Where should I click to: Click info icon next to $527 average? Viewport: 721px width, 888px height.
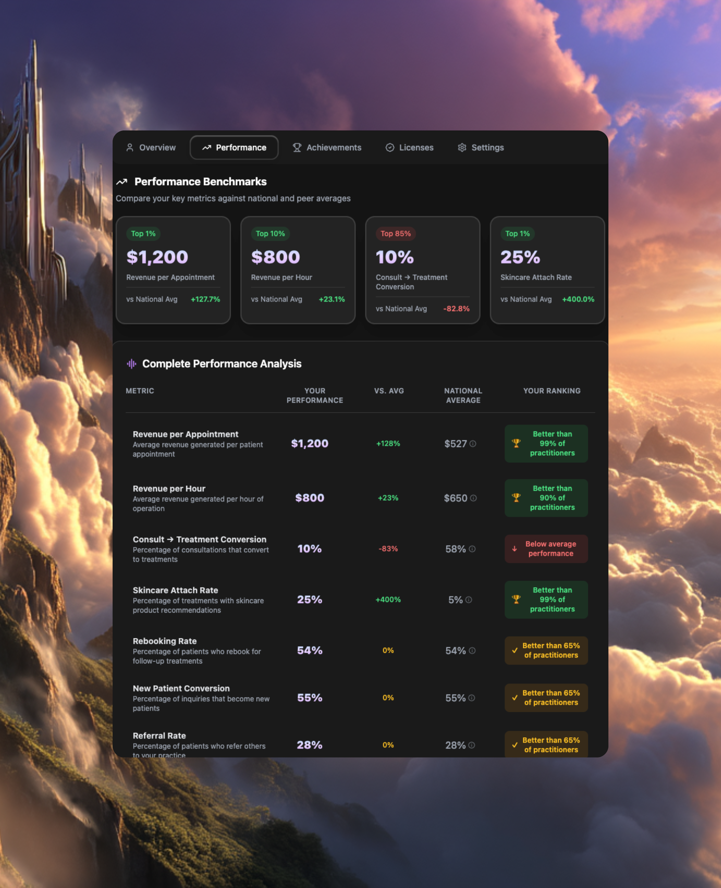473,444
